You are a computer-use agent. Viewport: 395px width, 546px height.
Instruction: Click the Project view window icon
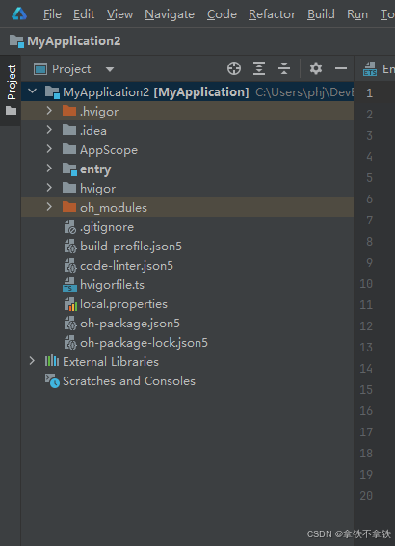(40, 69)
